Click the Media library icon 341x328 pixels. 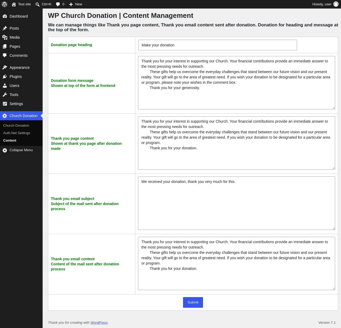pyautogui.click(x=5, y=37)
